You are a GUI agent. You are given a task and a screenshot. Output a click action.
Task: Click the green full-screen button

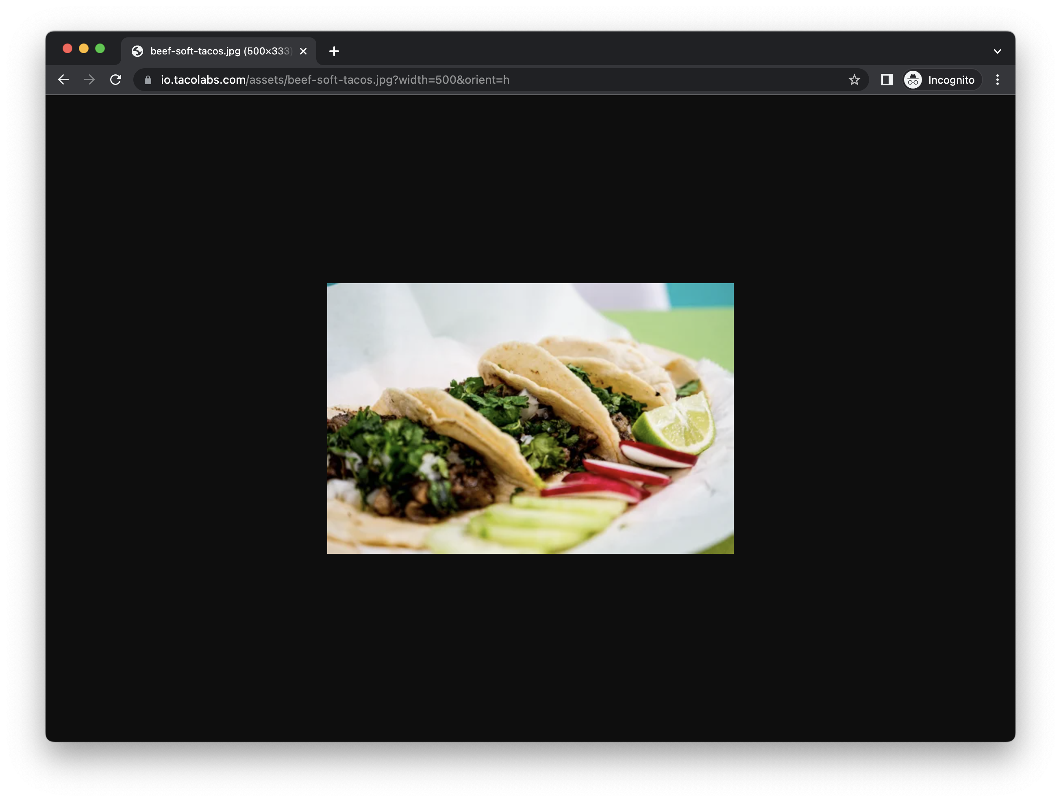point(100,48)
